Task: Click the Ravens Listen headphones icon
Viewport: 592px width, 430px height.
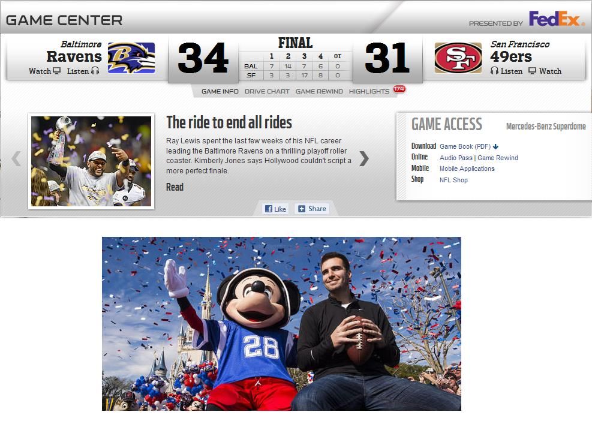Action: pos(95,71)
